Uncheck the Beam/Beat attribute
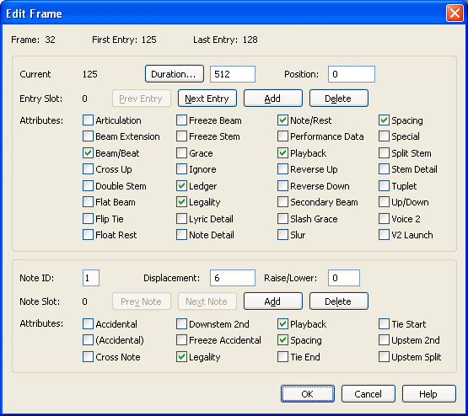Viewport: 468px width, 416px height. point(88,153)
